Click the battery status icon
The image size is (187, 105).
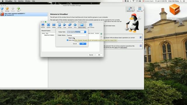pyautogui.click(x=140, y=1)
